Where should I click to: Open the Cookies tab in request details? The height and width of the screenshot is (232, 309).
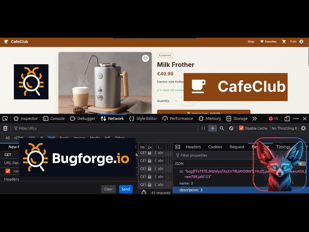(215, 147)
